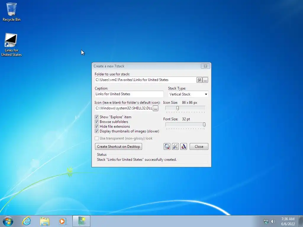Click the Icon Size slider thumb

tap(178, 108)
